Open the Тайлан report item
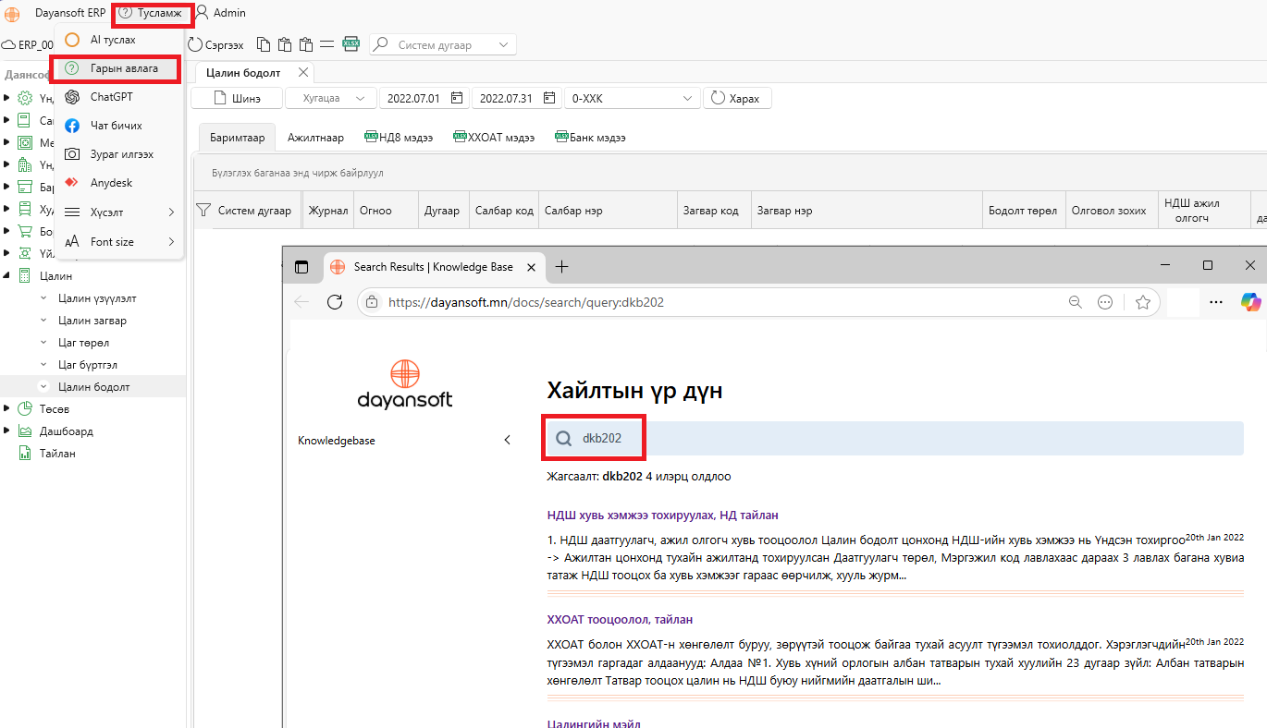 pyautogui.click(x=57, y=454)
